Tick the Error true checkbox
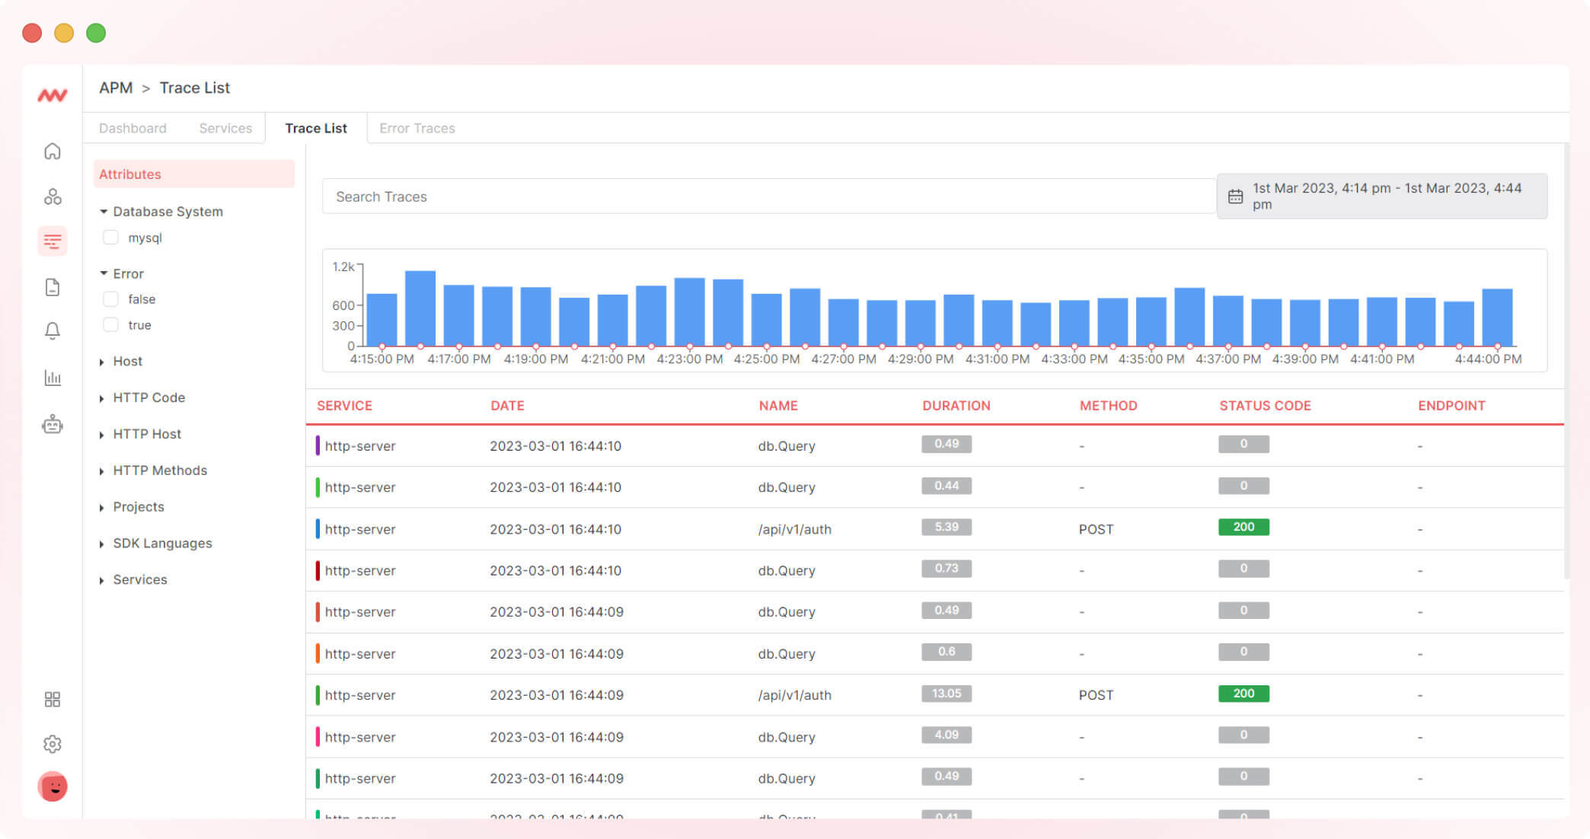 [110, 325]
